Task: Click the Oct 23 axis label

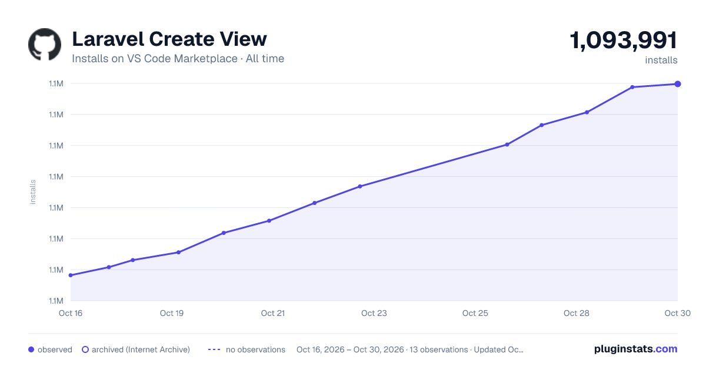Action: pos(374,313)
